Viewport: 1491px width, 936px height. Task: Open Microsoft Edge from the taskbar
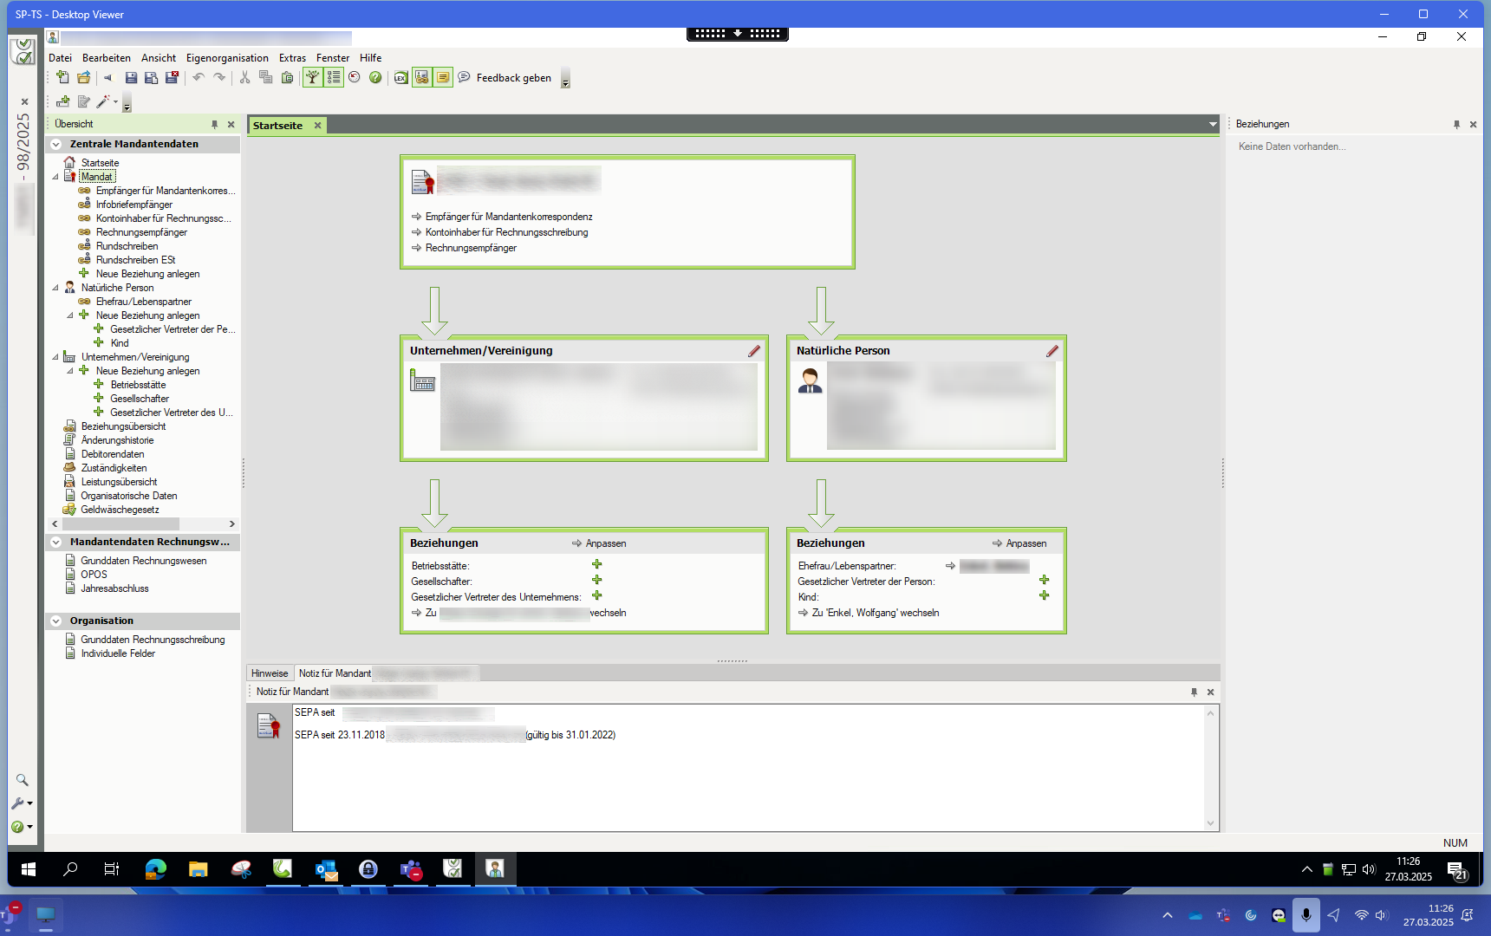[156, 869]
